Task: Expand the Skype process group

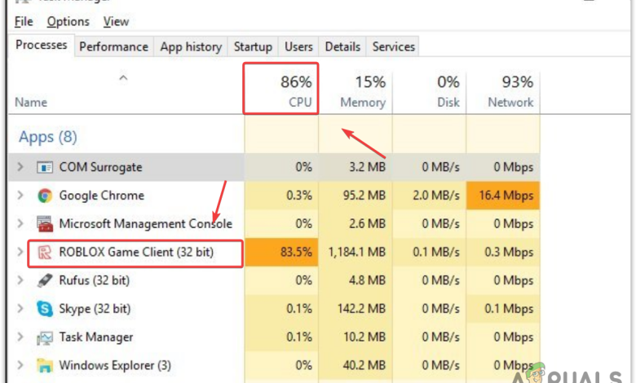Action: (x=20, y=309)
